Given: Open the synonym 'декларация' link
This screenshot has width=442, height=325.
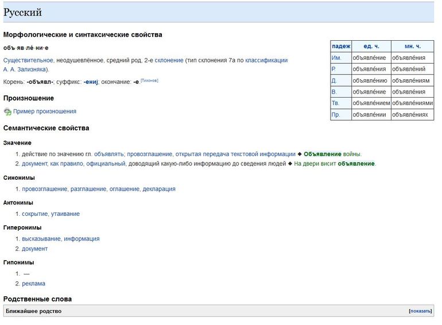Looking at the screenshot, I should [159, 189].
